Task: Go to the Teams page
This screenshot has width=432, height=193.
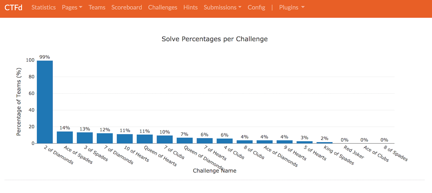Action: pyautogui.click(x=97, y=7)
